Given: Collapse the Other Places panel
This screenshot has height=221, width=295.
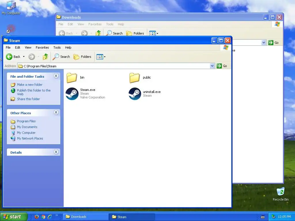Looking at the screenshot, I should [56, 113].
